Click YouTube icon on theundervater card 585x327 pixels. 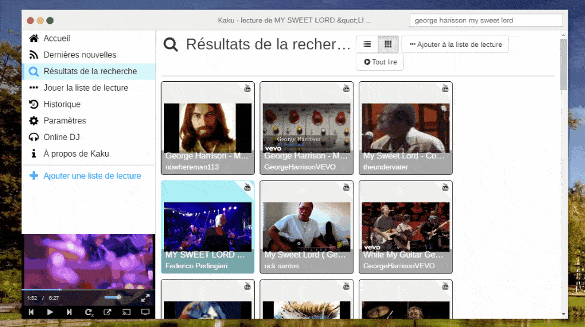pos(445,88)
